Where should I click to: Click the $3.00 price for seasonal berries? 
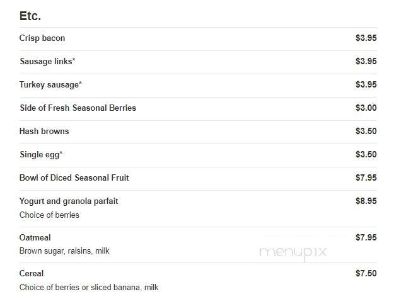366,108
